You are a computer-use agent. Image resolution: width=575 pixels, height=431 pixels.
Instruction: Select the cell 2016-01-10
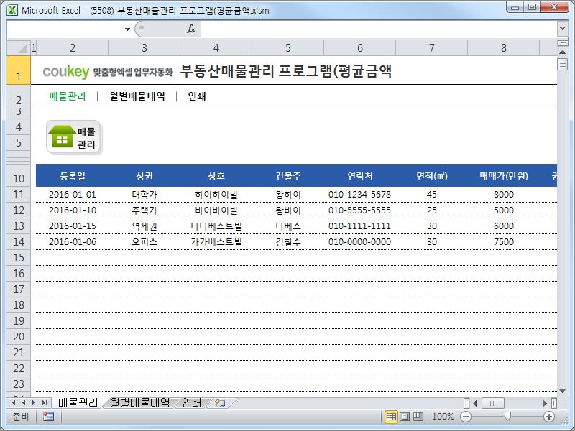[x=73, y=210]
